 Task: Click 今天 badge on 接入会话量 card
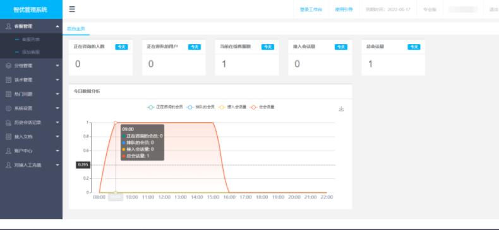coord(341,47)
